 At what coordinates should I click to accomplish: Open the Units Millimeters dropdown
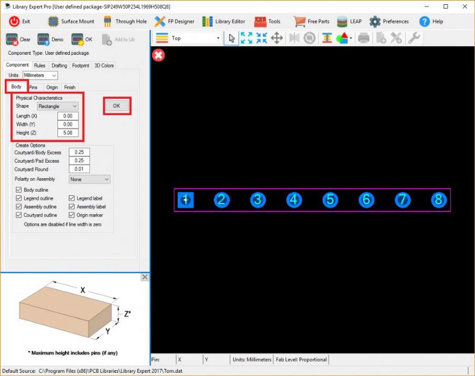[40, 75]
